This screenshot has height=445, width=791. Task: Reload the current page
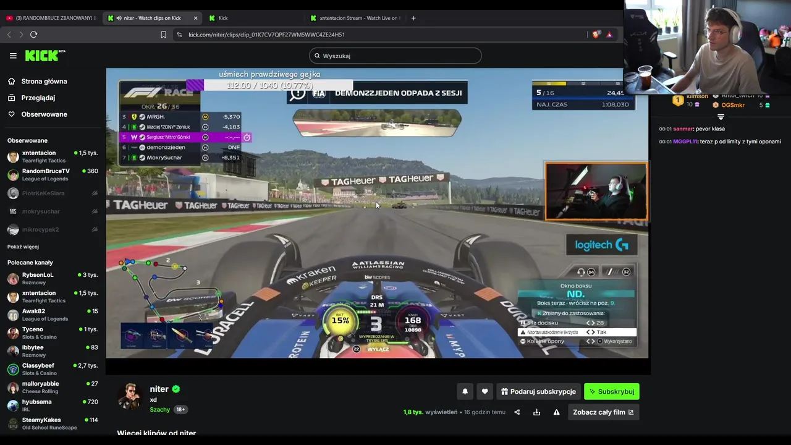34,35
